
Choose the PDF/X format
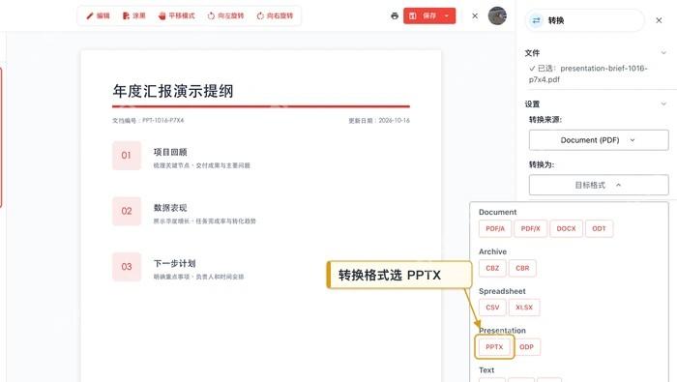[x=530, y=229]
